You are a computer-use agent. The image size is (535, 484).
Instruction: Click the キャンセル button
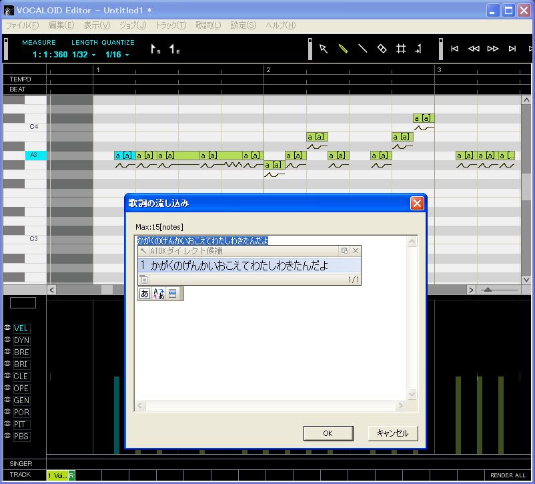(x=393, y=433)
